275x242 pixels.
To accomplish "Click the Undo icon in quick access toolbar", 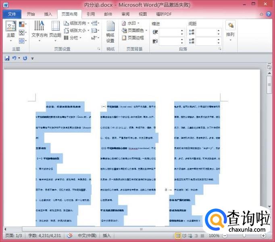I will pyautogui.click(x=14, y=58).
